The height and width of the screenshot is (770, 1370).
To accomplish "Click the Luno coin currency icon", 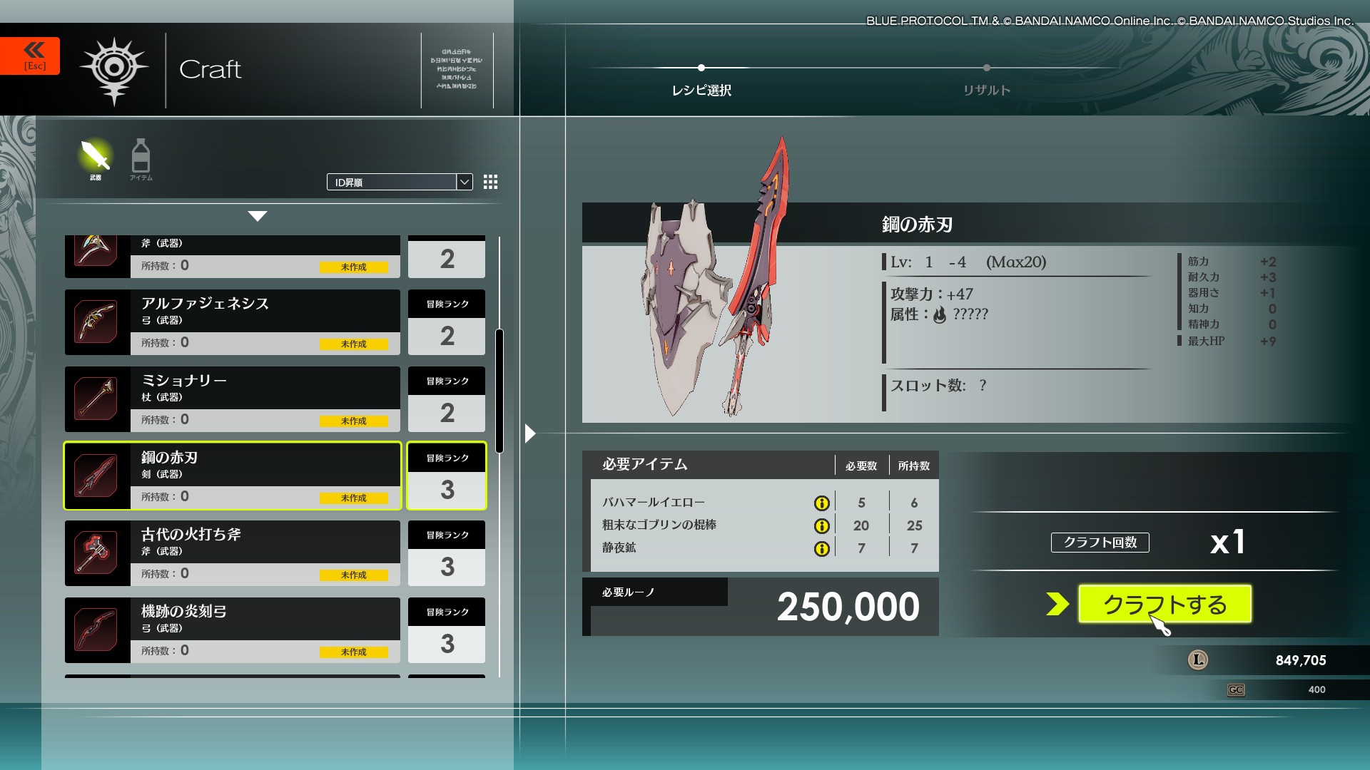I will pos(1198,660).
